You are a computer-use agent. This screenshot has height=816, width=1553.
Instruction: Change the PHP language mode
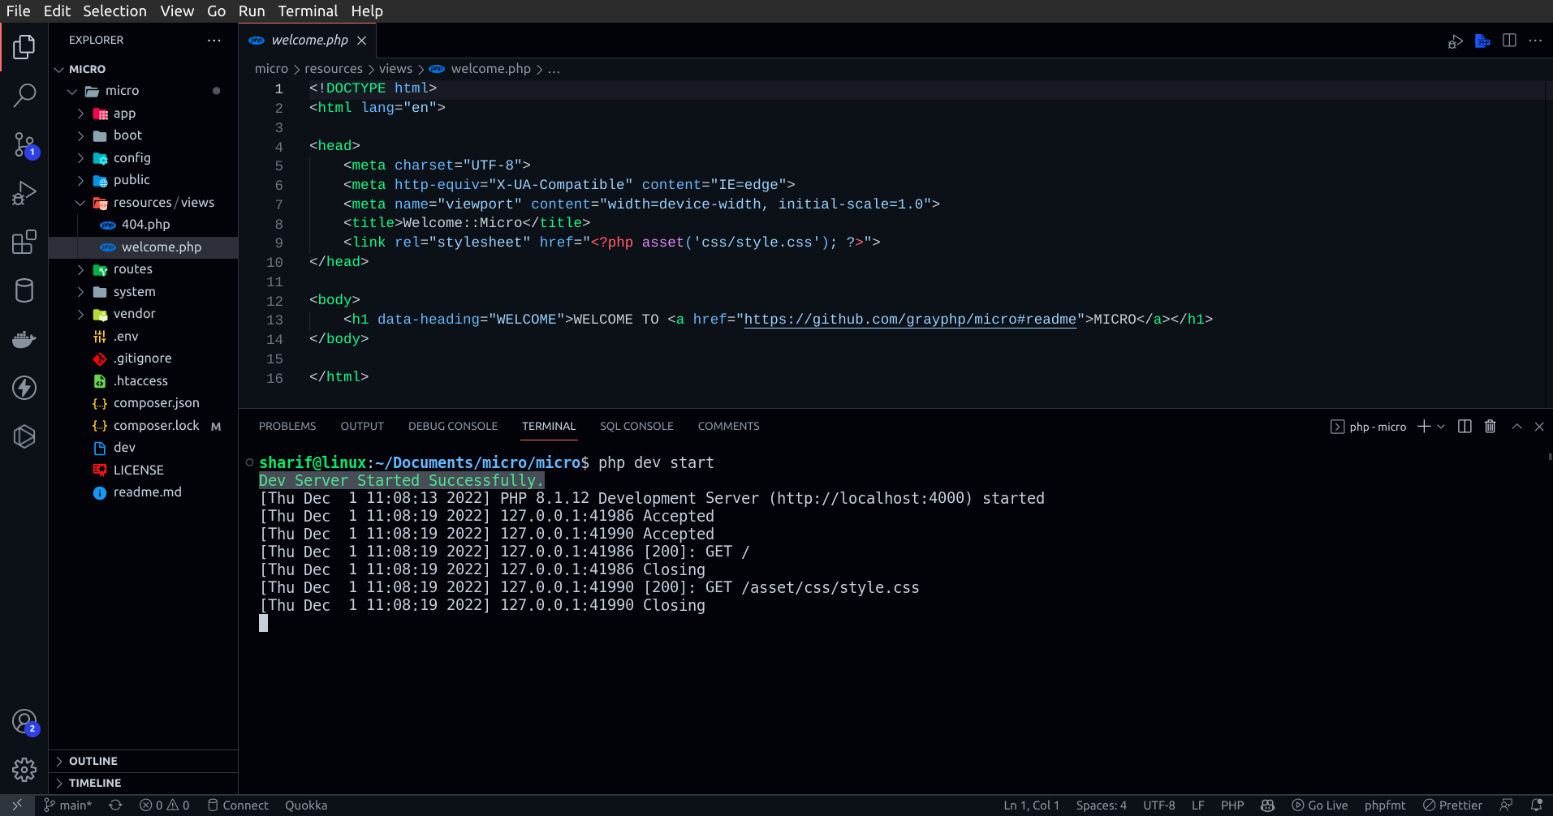[x=1232, y=805]
